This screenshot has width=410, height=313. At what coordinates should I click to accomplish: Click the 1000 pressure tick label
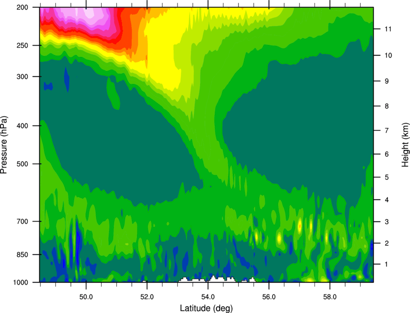click(x=21, y=283)
